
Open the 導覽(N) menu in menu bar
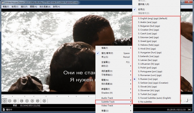(33, 7)
